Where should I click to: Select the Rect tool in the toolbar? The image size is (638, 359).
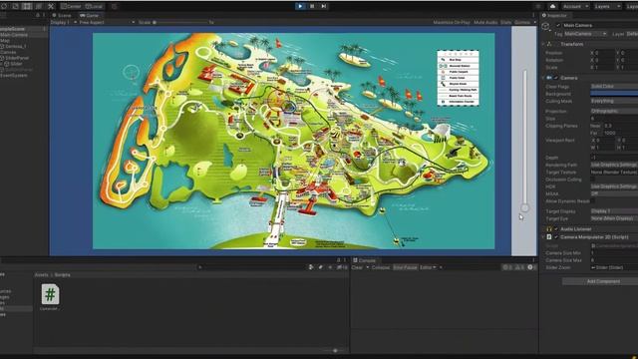[27, 6]
